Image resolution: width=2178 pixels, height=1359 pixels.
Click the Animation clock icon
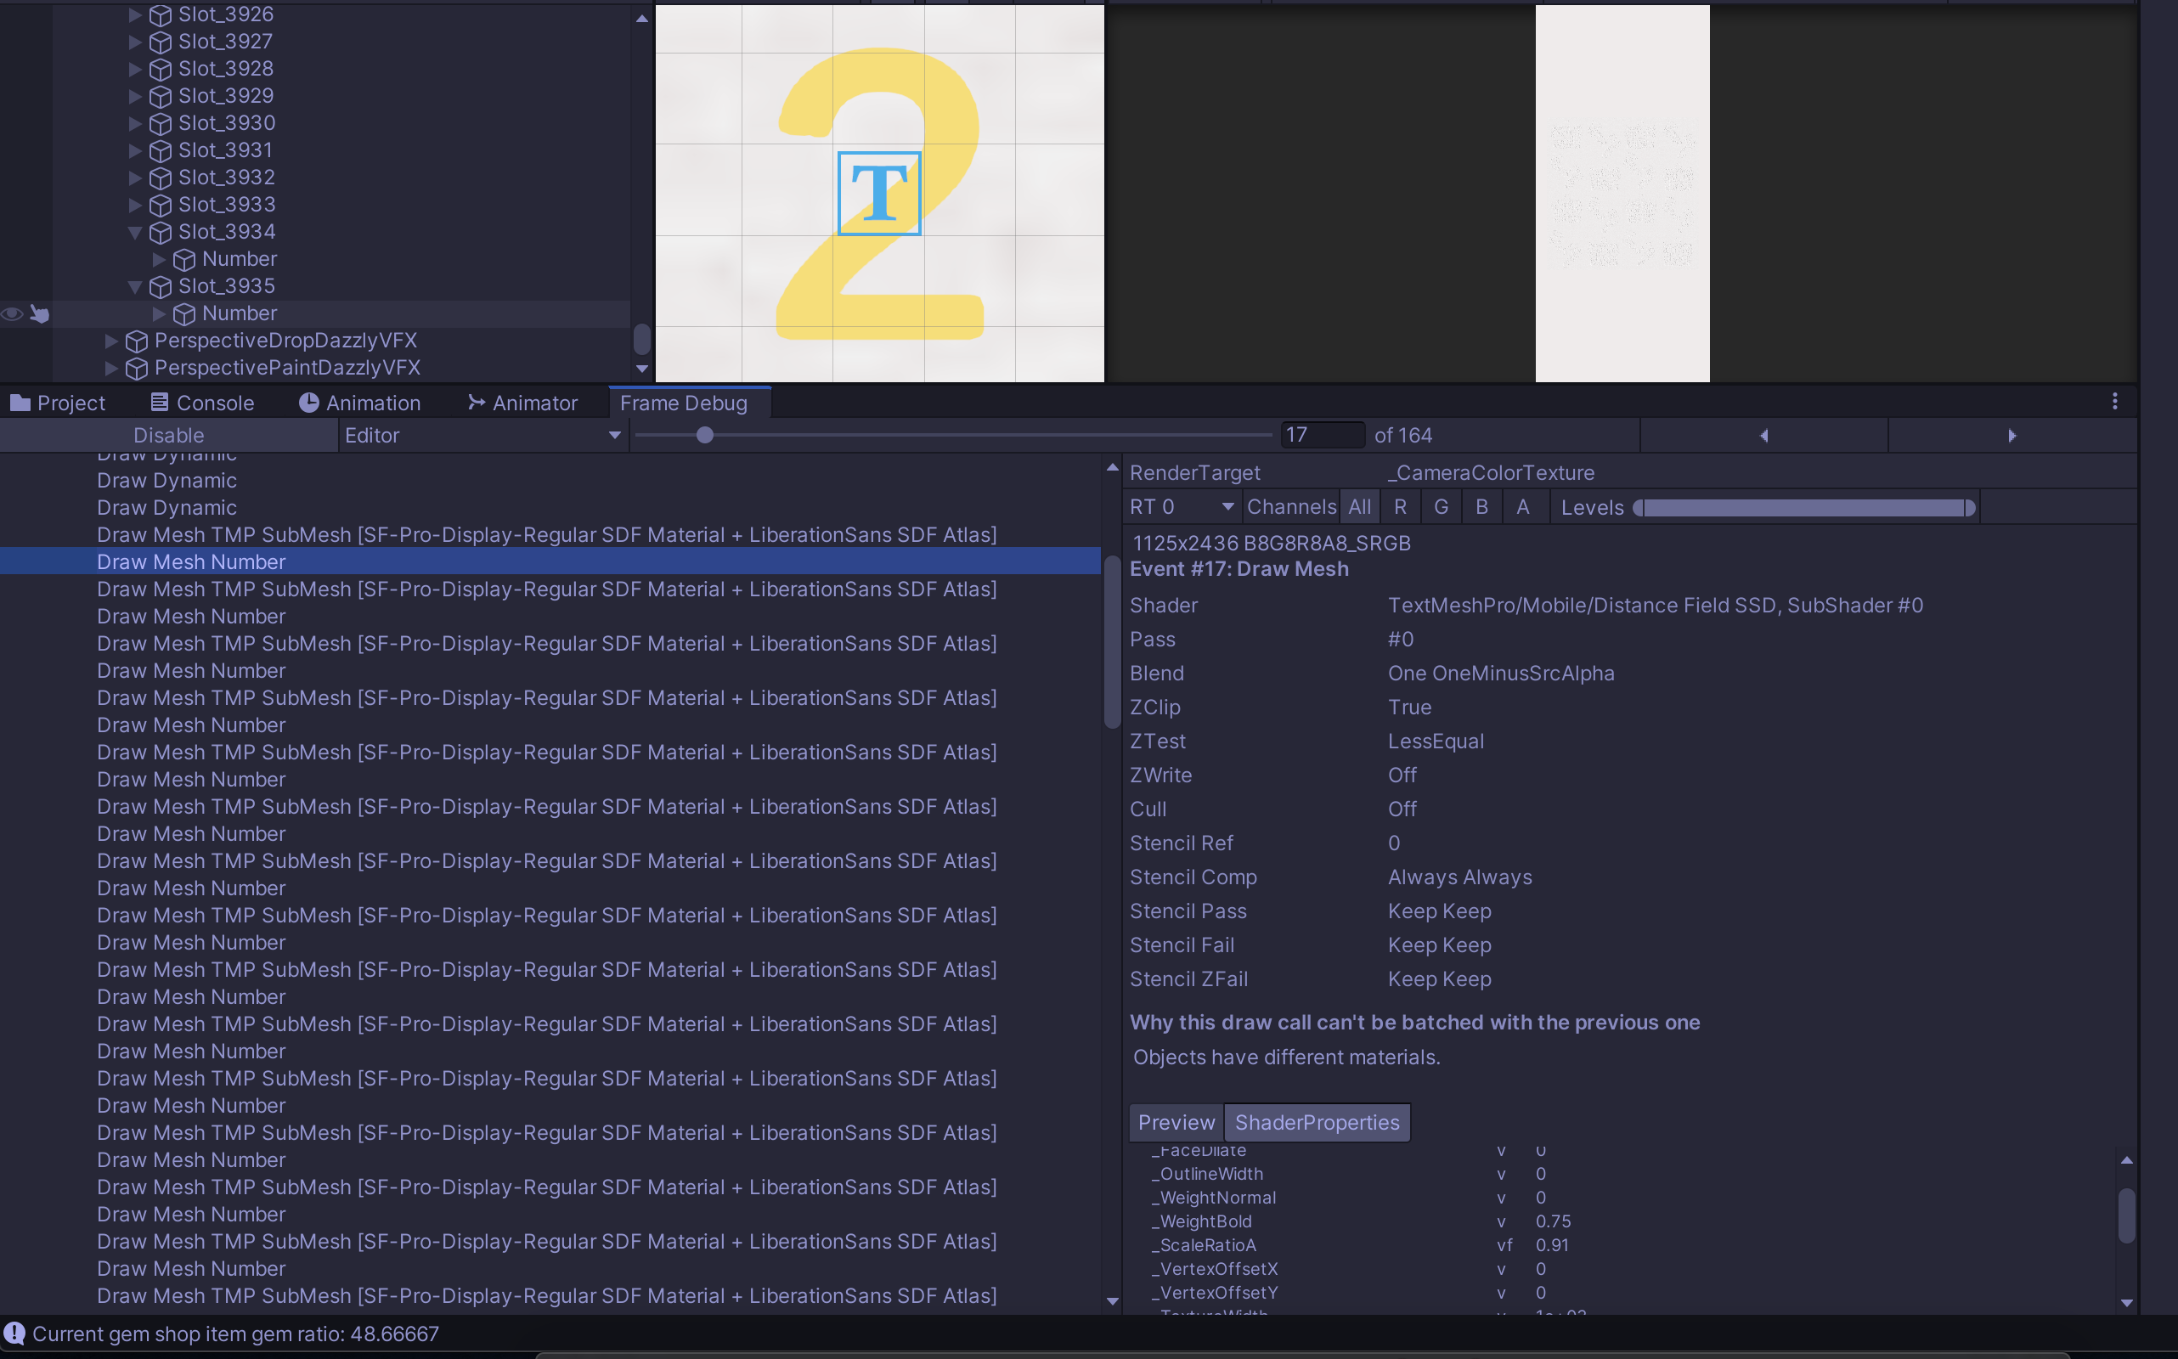308,402
